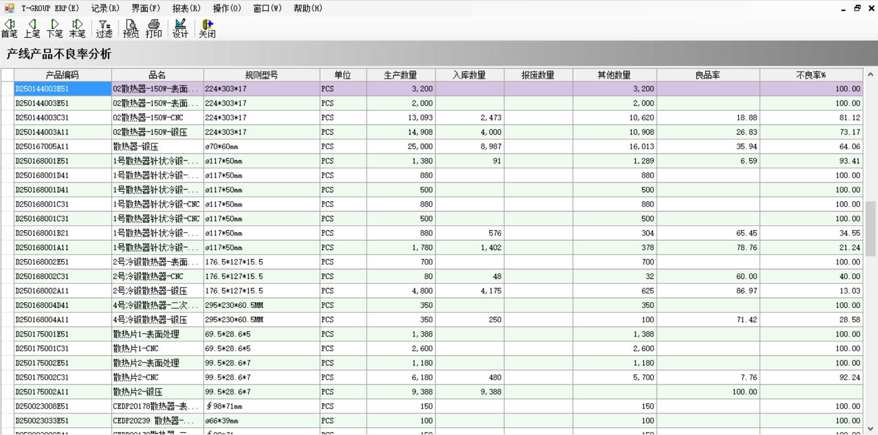878x435 pixels.
Task: Select product code D250168001E51
Action: click(63, 161)
